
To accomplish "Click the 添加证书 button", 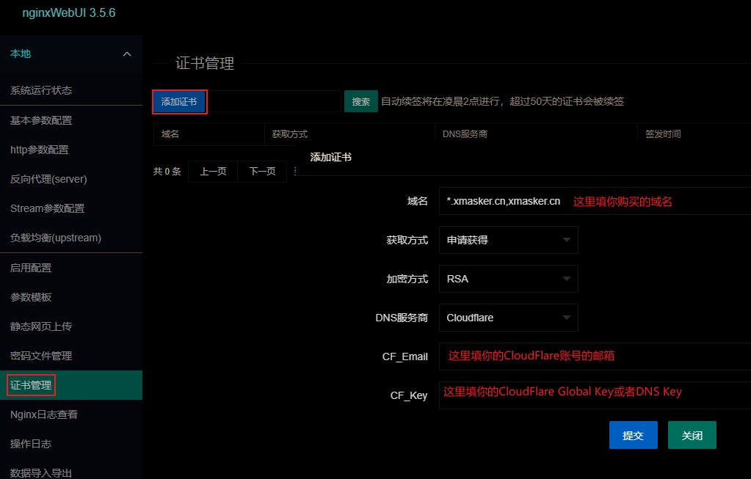I will (x=179, y=101).
